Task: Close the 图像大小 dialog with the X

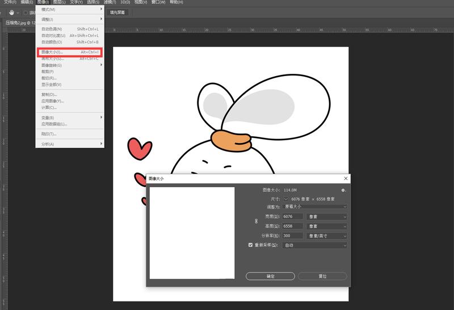Action: click(x=346, y=178)
